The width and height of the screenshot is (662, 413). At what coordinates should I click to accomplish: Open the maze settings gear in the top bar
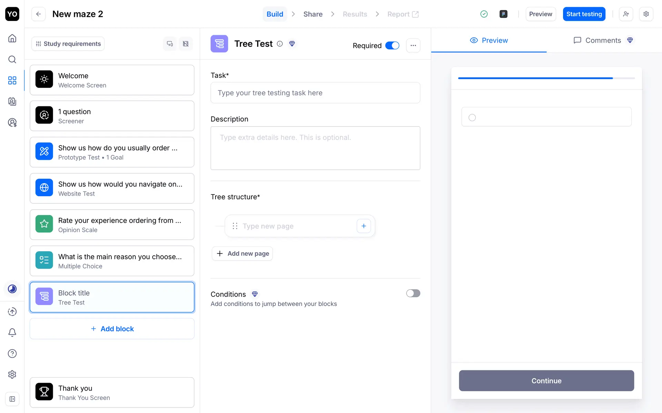point(646,14)
